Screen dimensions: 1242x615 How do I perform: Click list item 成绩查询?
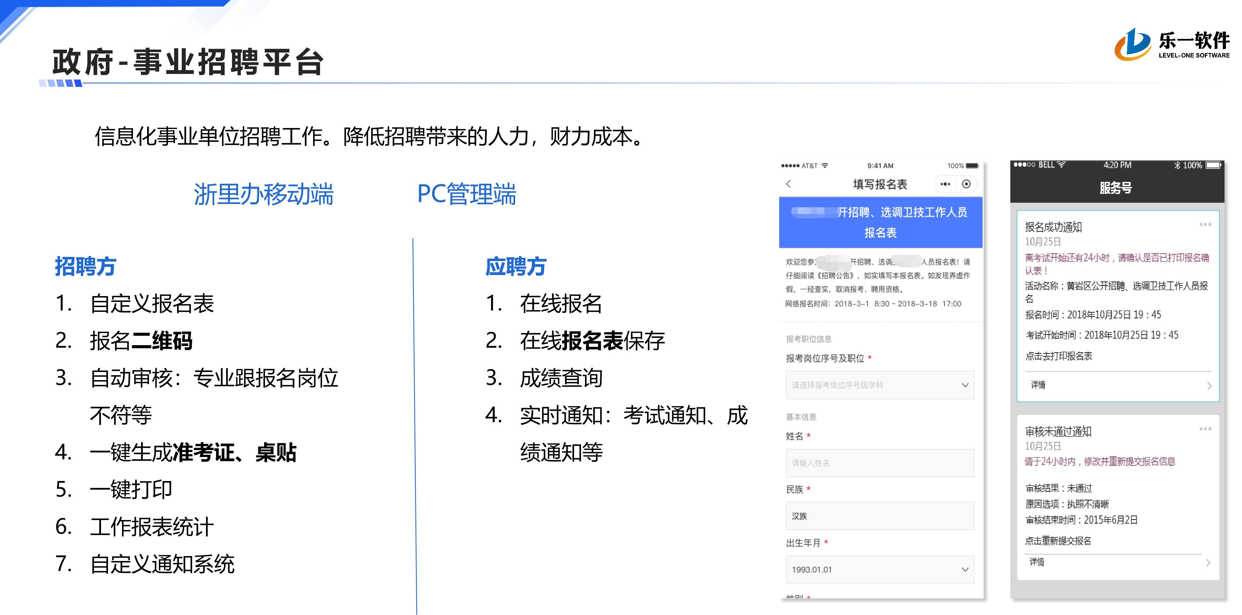[561, 378]
